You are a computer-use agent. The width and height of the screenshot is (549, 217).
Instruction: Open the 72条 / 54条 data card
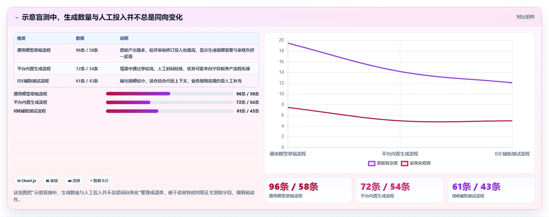tap(400, 190)
